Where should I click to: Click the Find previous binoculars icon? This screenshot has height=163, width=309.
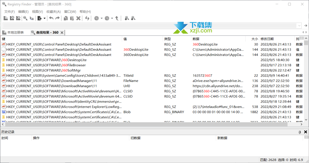coord(127,18)
